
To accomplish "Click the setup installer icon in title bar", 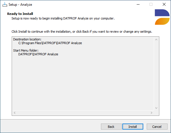I will [x=5, y=5].
